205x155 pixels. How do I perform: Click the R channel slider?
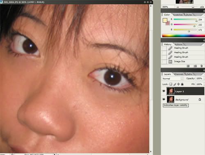click(x=185, y=20)
